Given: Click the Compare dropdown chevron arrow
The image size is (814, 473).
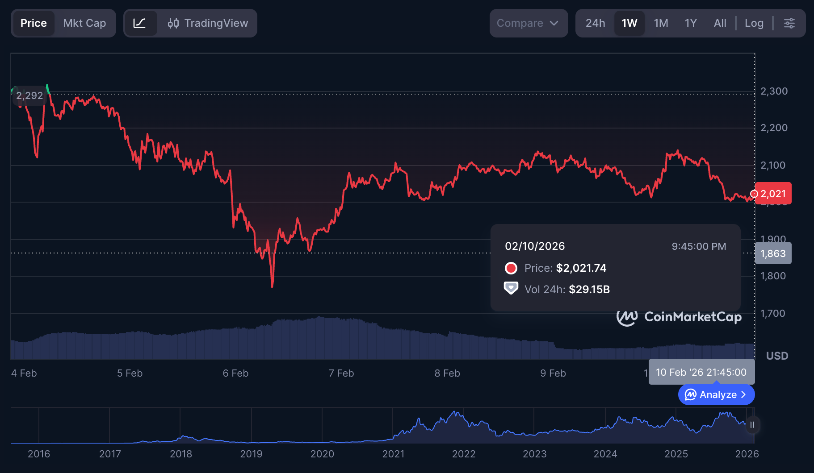Looking at the screenshot, I should [554, 23].
